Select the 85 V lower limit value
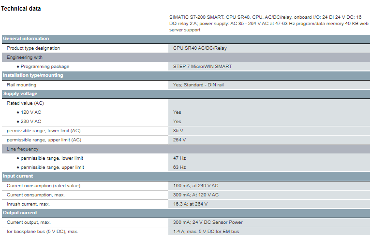The image size is (370, 235). pos(178,131)
